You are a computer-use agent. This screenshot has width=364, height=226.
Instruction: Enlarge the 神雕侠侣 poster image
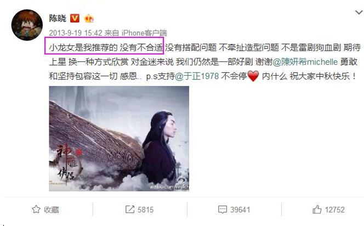point(119,139)
